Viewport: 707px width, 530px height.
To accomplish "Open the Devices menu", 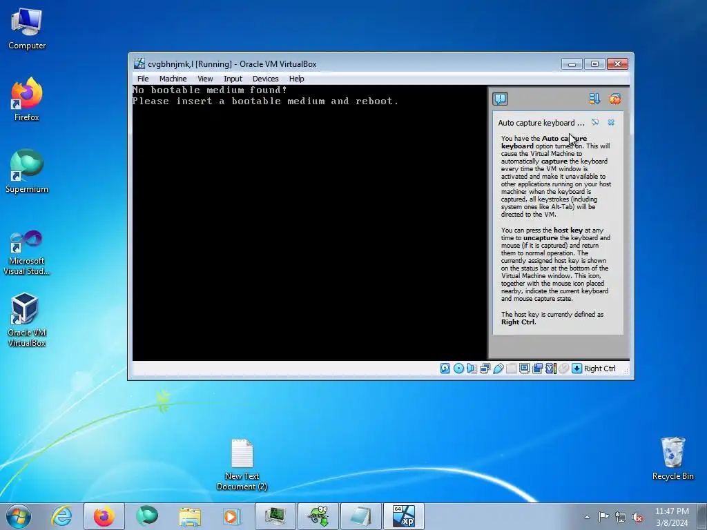I will (265, 79).
